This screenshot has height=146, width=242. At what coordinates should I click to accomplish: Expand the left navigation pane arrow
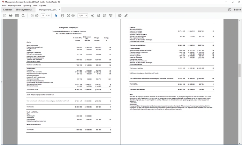[x=1, y=82]
